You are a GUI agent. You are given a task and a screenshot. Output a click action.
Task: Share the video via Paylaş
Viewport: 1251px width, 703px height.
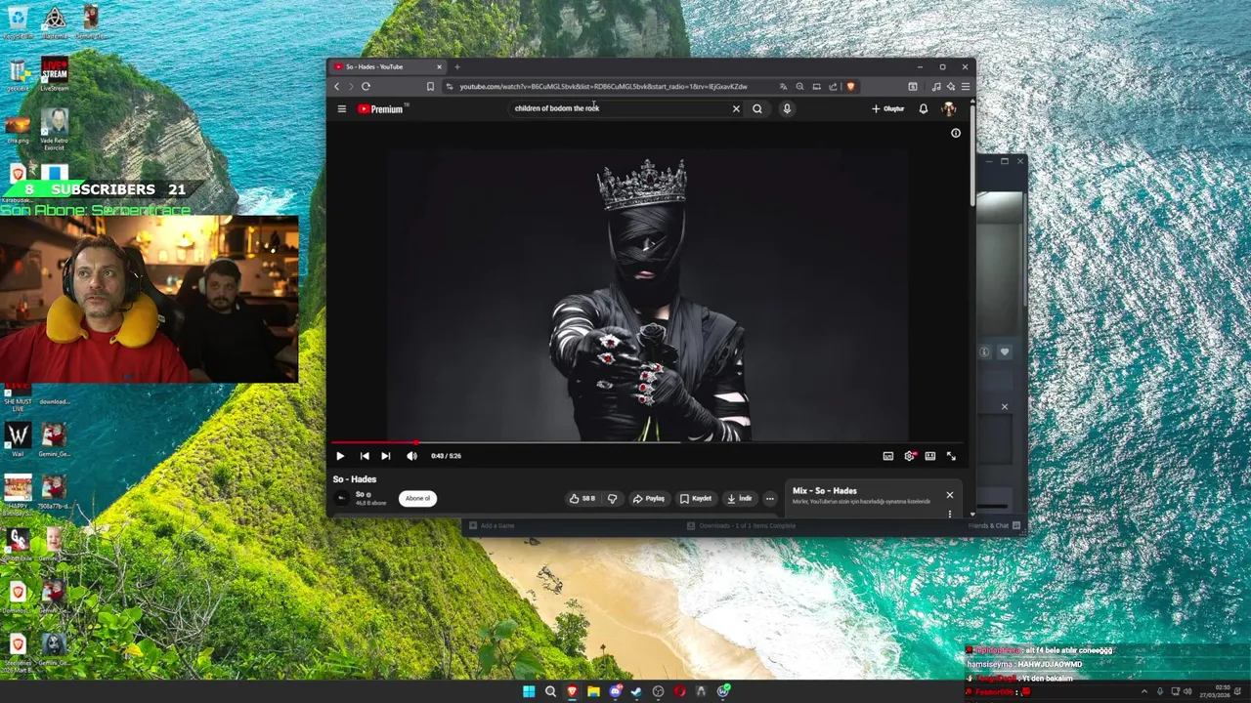pos(648,498)
